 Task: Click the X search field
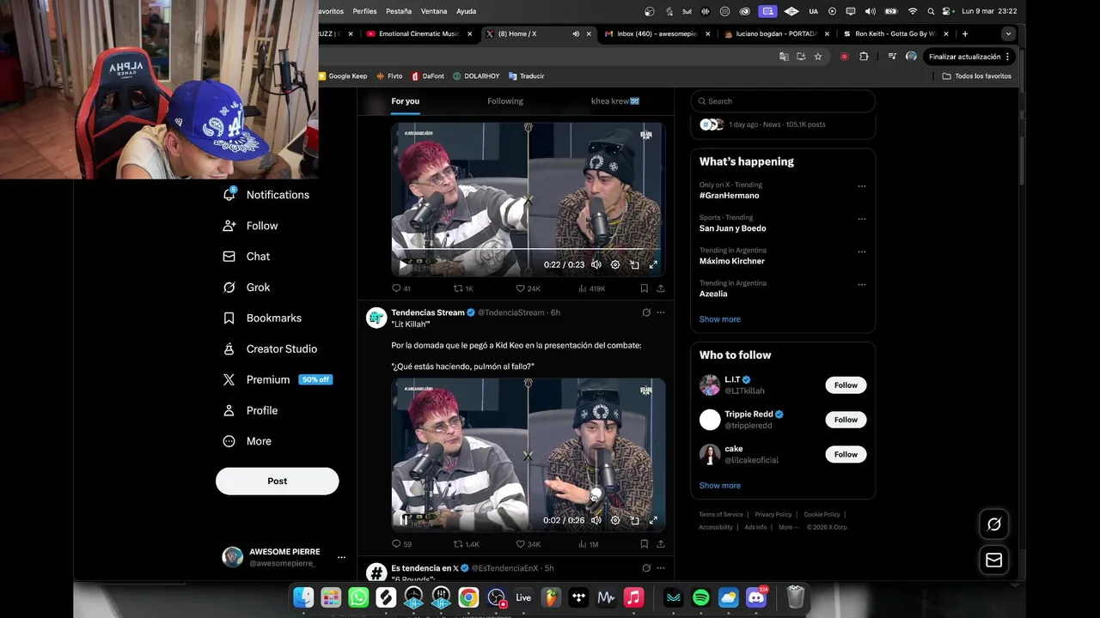click(x=783, y=101)
